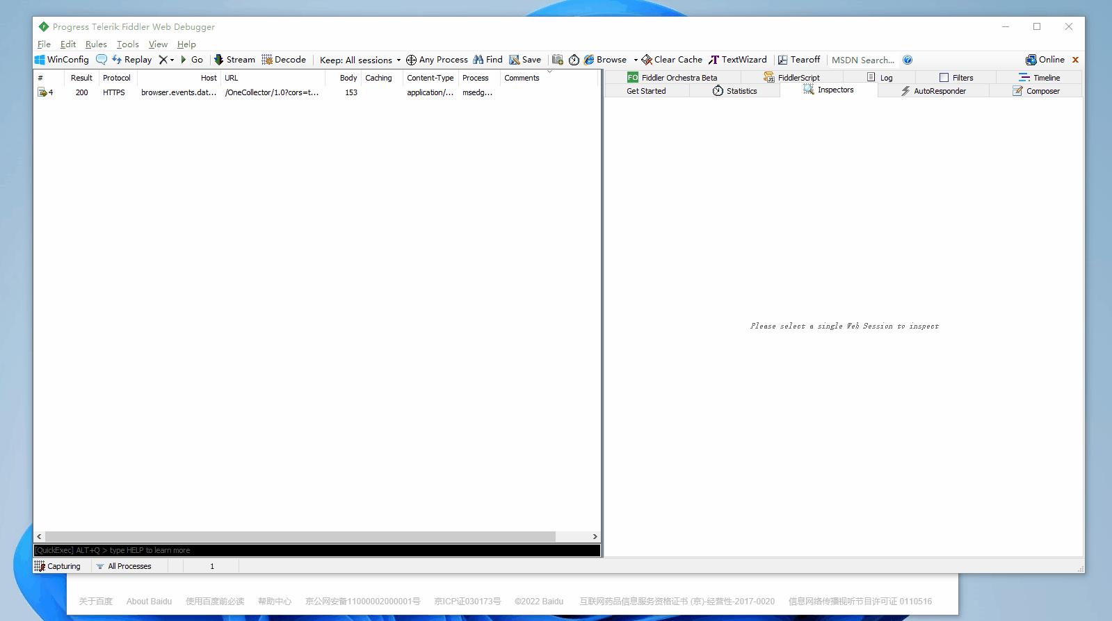Click About Baidu link in background page

(x=149, y=602)
